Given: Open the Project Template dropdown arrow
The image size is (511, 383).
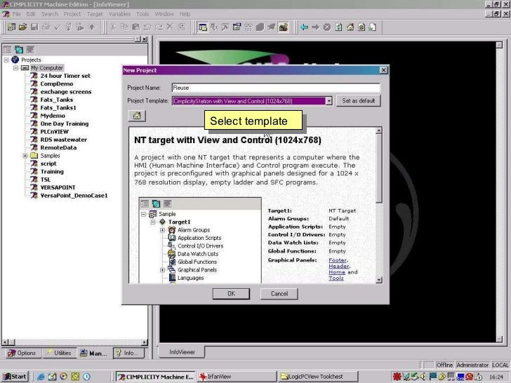Looking at the screenshot, I should pyautogui.click(x=328, y=101).
